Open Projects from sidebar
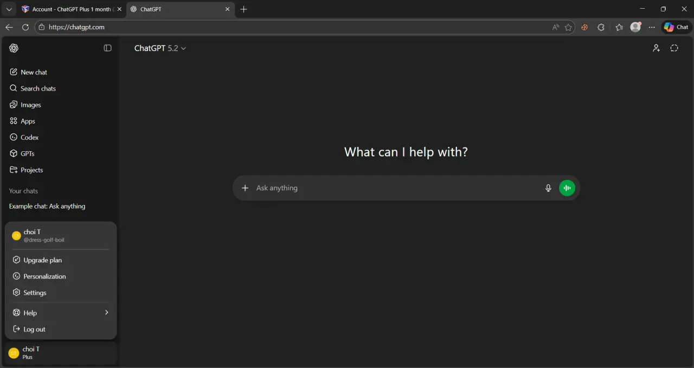 (x=60, y=170)
